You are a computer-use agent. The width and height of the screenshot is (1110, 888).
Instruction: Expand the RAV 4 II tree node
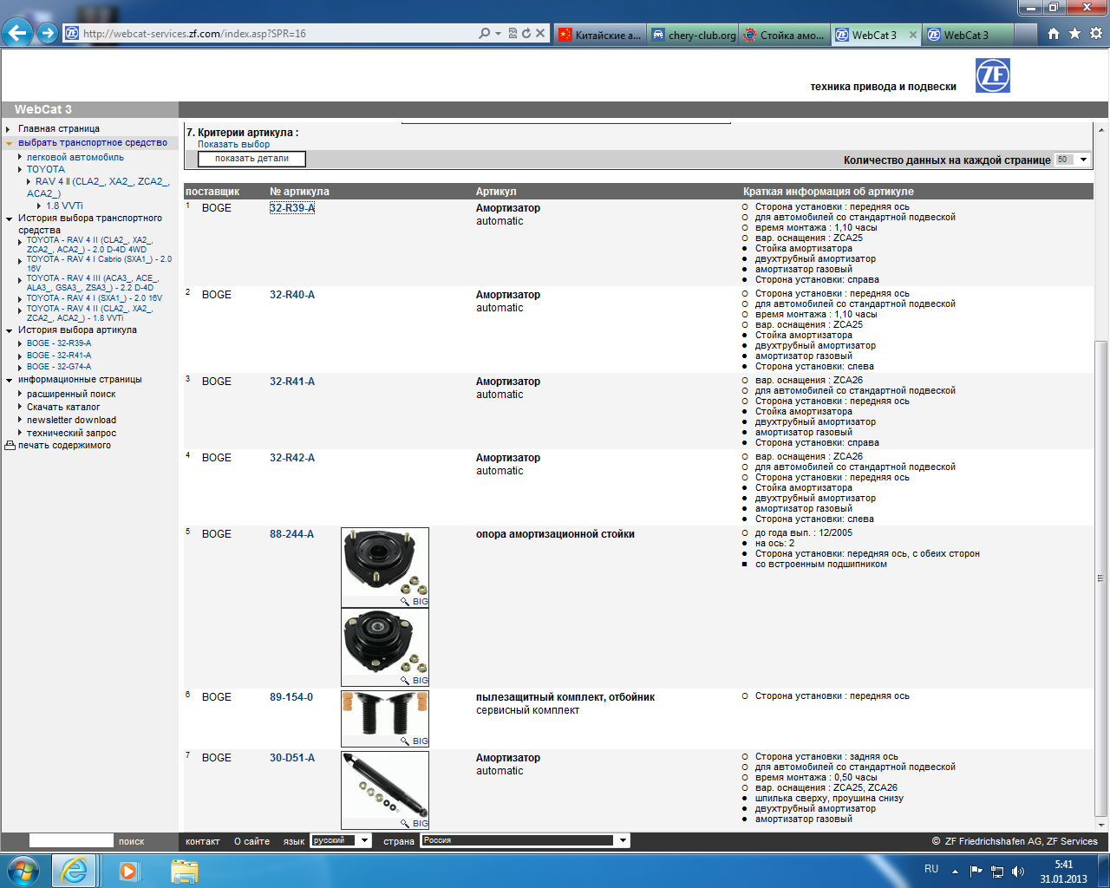tap(29, 182)
